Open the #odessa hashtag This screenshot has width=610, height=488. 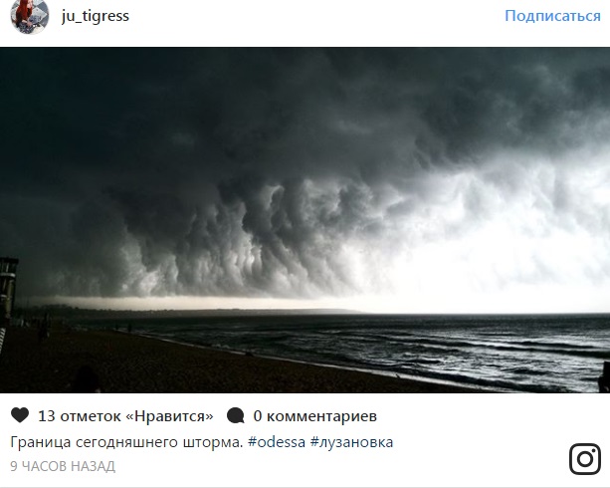pyautogui.click(x=277, y=442)
